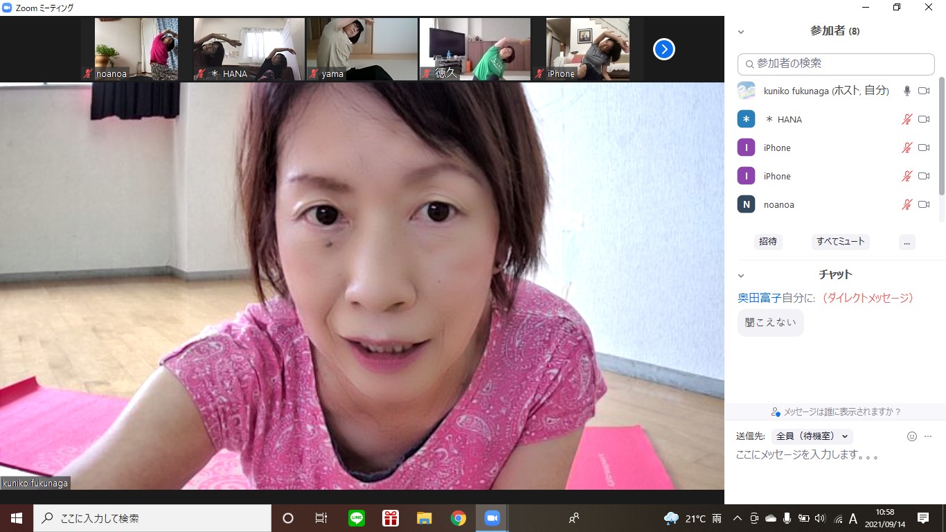Screen dimensions: 946x532
Task: Open Cortana circle icon
Action: 288,518
